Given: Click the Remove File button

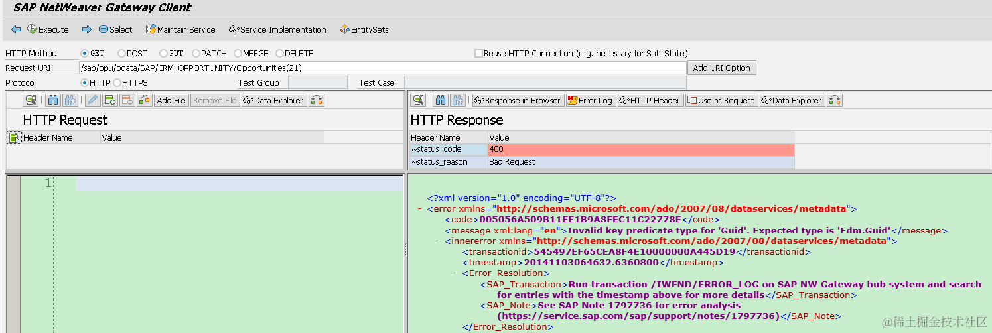Looking at the screenshot, I should tap(215, 100).
